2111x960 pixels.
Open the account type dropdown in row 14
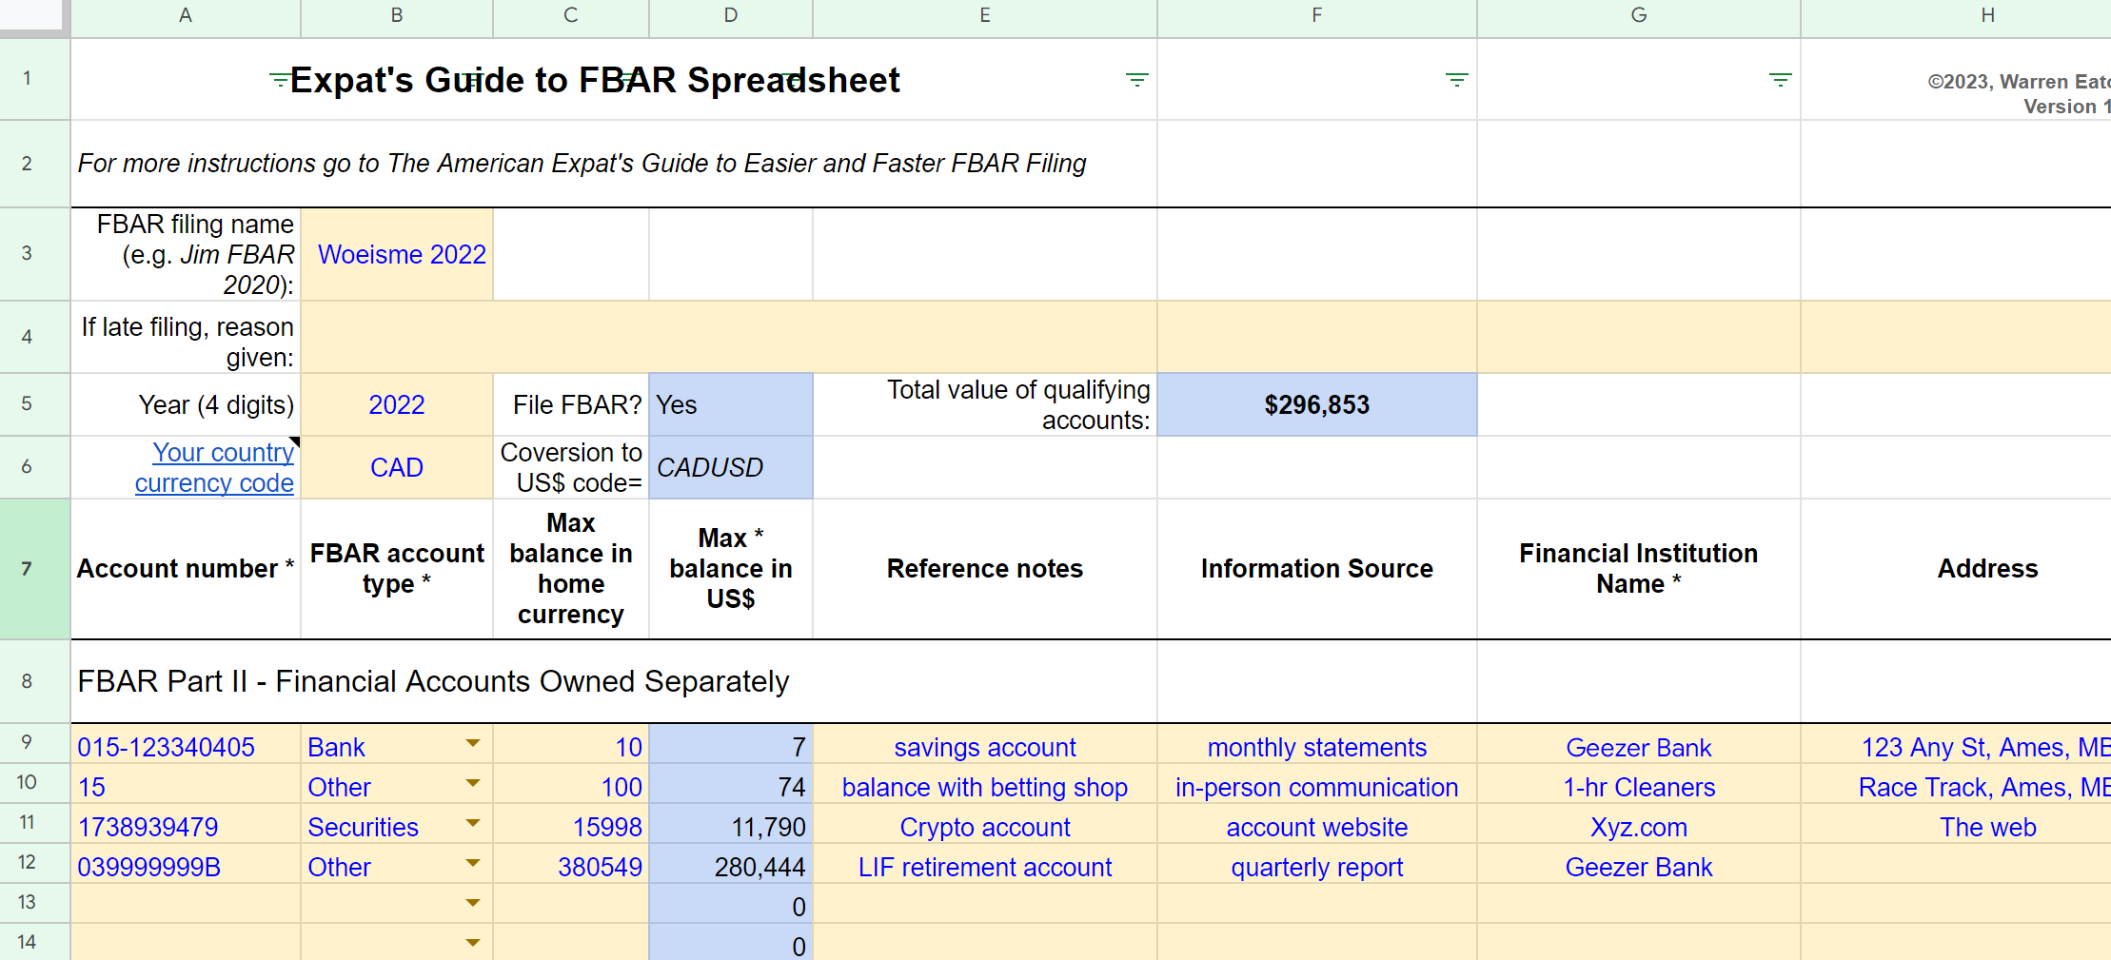point(473,942)
